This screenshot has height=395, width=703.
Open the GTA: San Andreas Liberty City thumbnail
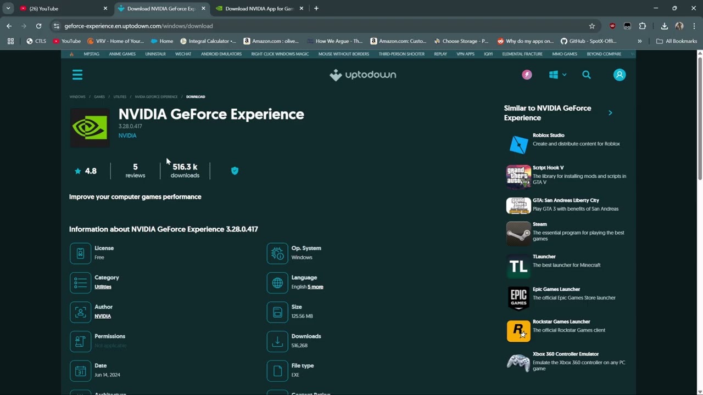[x=518, y=205]
